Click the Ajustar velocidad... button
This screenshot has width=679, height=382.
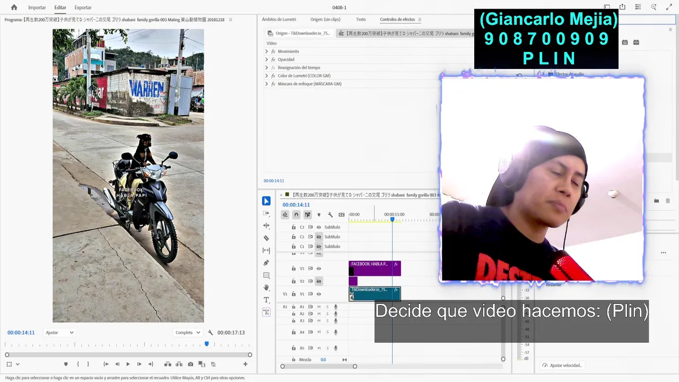tap(562, 366)
